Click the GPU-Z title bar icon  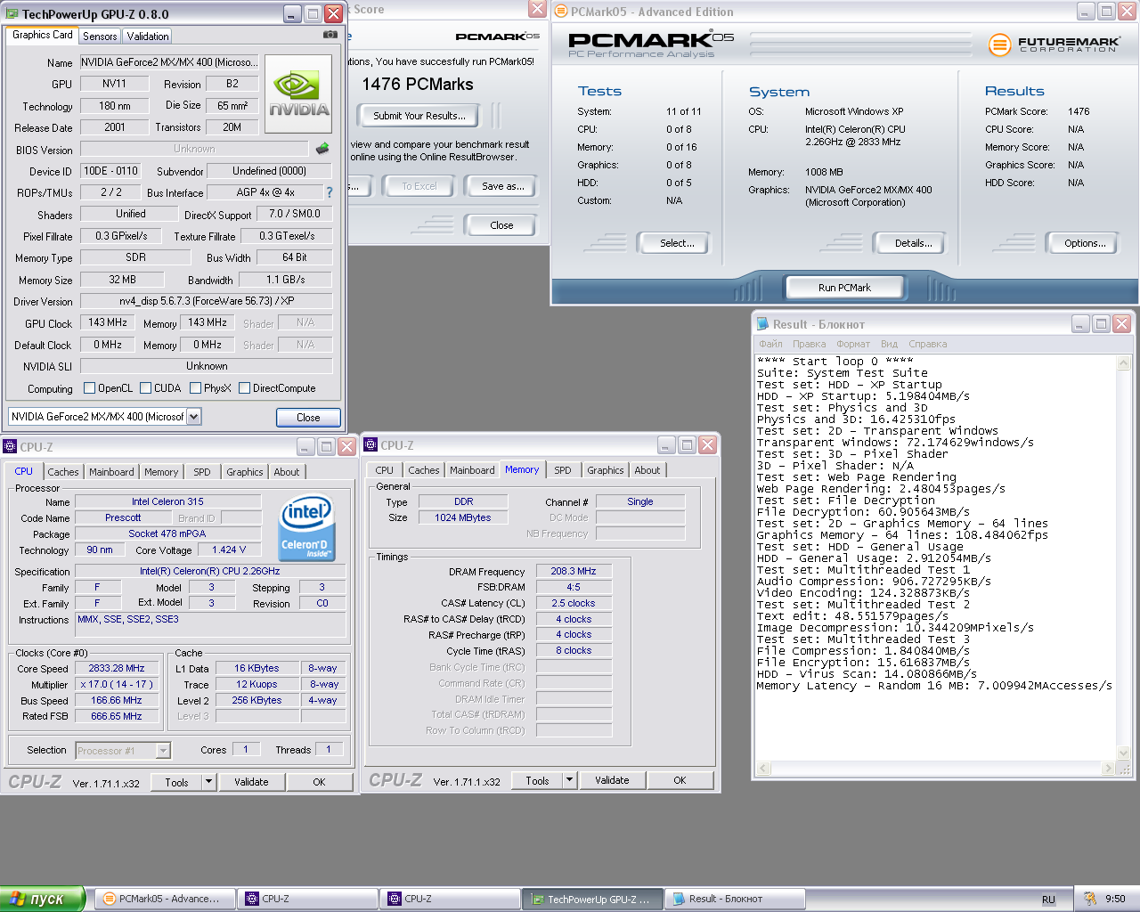(12, 14)
